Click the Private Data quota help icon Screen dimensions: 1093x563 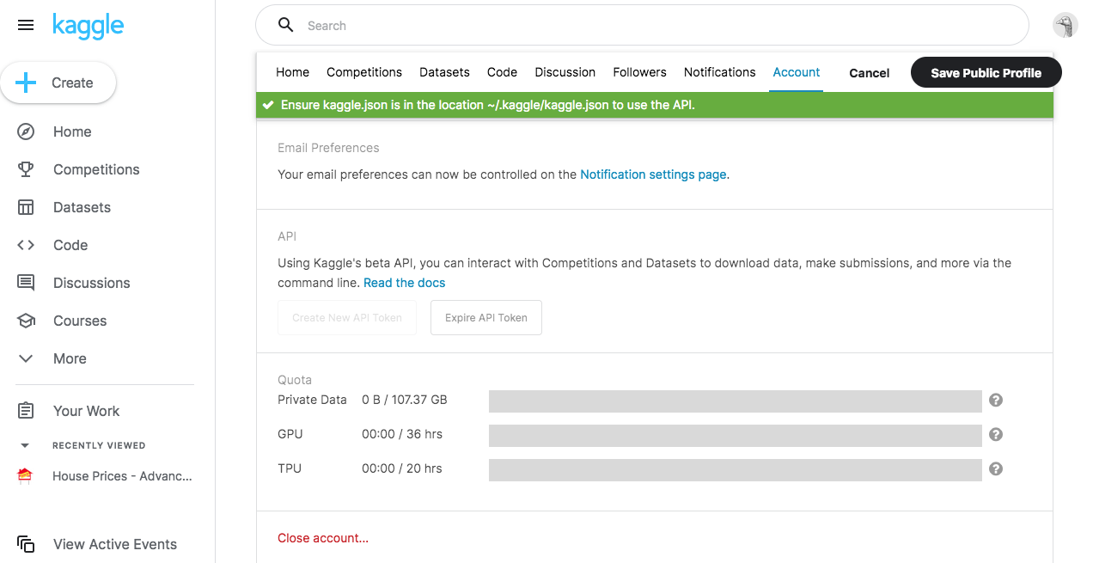point(996,400)
